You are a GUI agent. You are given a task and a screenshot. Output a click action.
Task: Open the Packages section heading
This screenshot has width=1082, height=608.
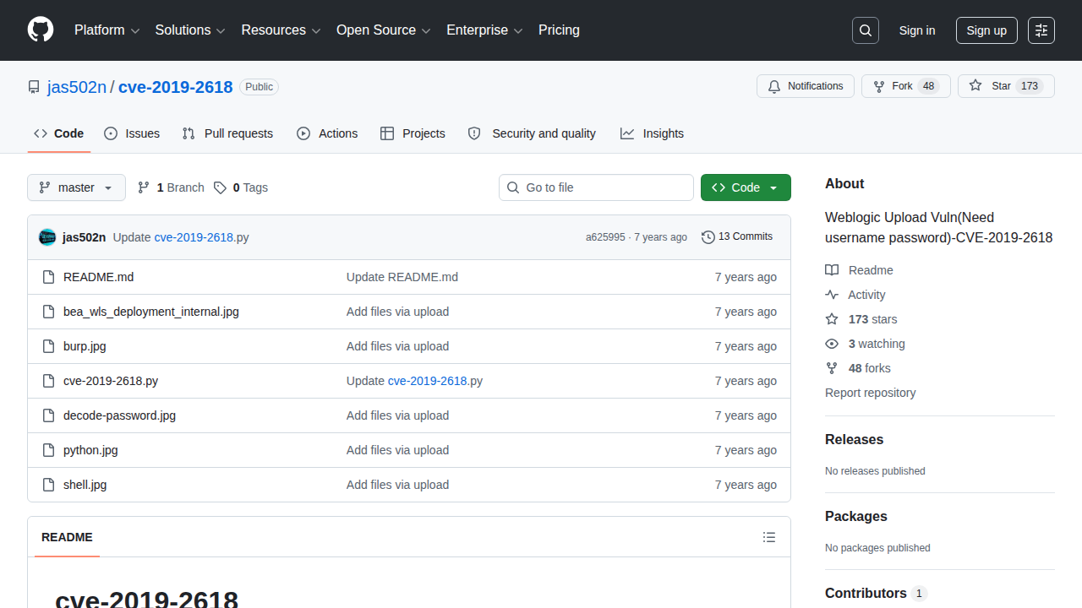(856, 517)
